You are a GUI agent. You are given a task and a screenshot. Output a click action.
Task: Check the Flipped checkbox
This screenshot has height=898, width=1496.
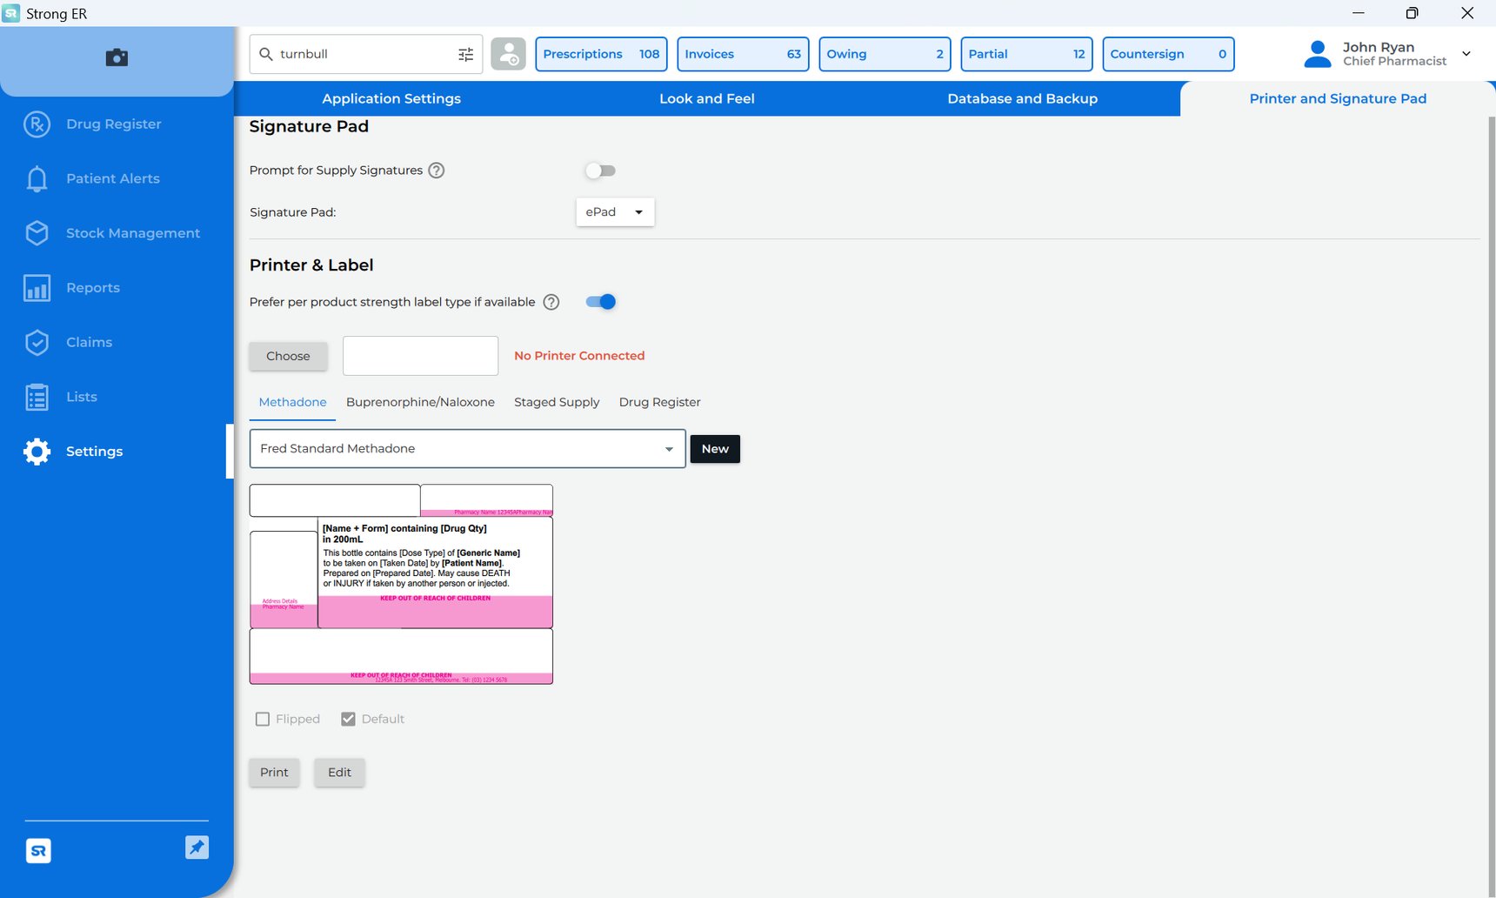[263, 719]
